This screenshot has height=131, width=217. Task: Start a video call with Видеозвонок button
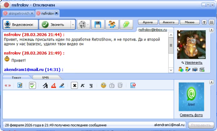[x=21, y=24]
